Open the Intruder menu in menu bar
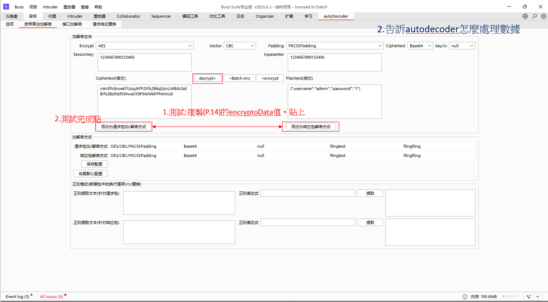 50,7
